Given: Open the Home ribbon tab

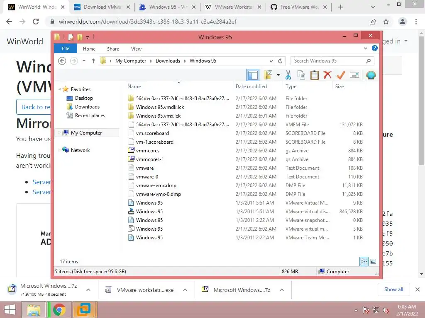Looking at the screenshot, I should (x=89, y=49).
